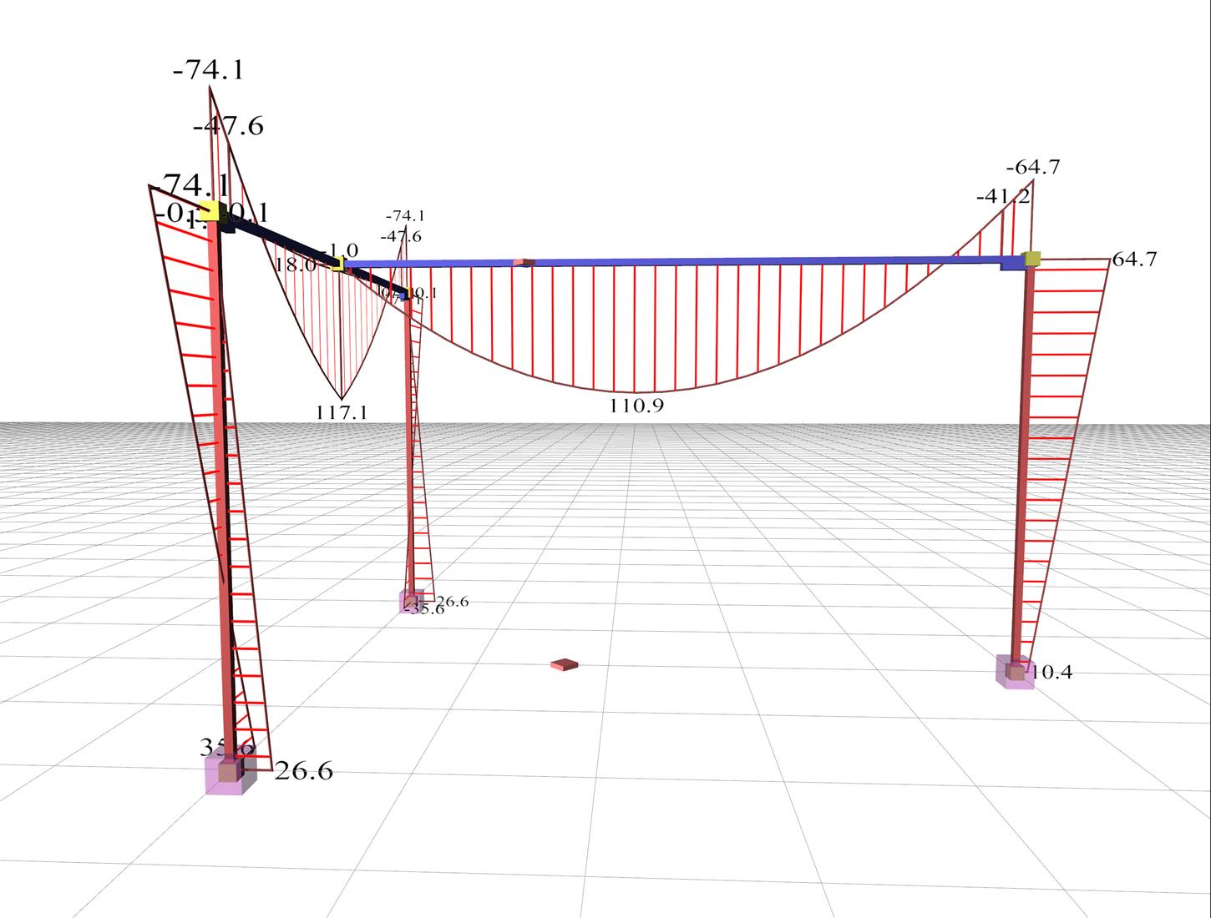1211x918 pixels.
Task: Click the 10.4 label at the right support
Action: click(1051, 672)
